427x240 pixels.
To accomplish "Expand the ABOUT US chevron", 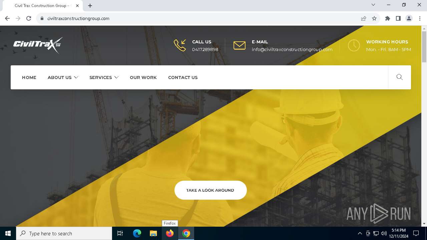I will (x=76, y=77).
